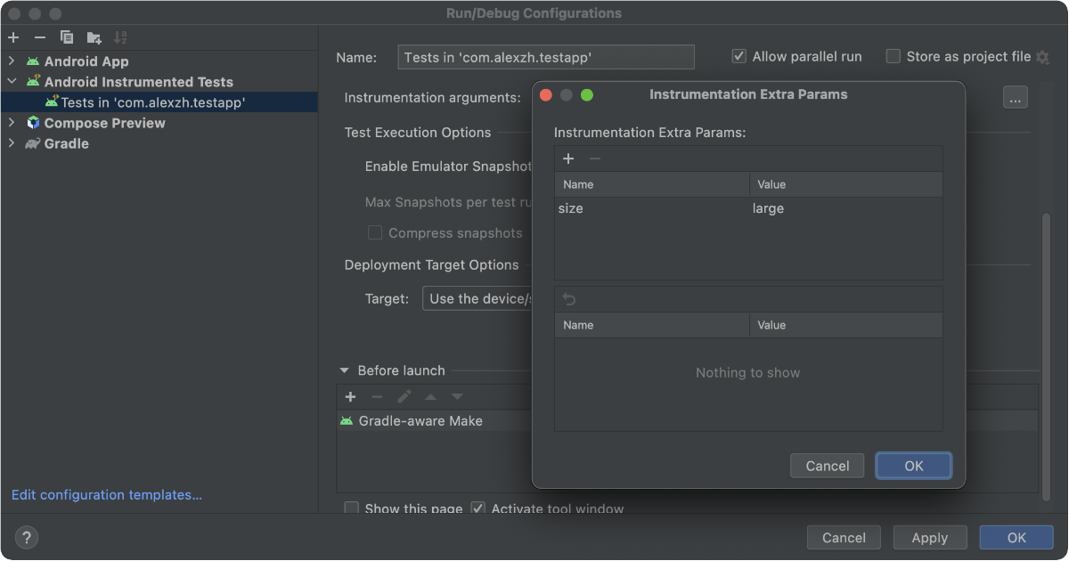Open Edit configuration templates link

click(107, 495)
